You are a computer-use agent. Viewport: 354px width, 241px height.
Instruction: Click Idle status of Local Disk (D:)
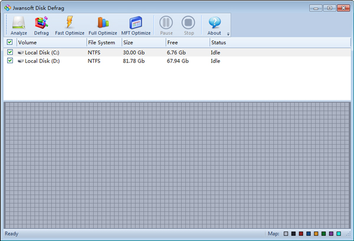pos(215,61)
